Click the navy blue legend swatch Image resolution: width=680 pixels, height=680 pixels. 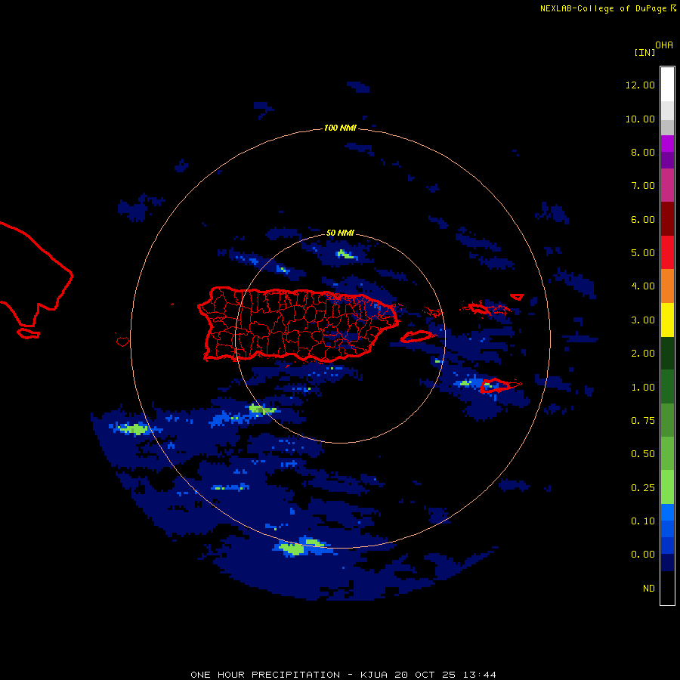point(667,562)
